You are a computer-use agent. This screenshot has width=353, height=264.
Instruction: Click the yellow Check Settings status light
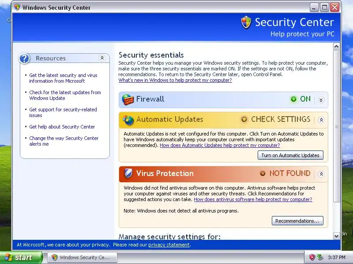click(x=244, y=119)
